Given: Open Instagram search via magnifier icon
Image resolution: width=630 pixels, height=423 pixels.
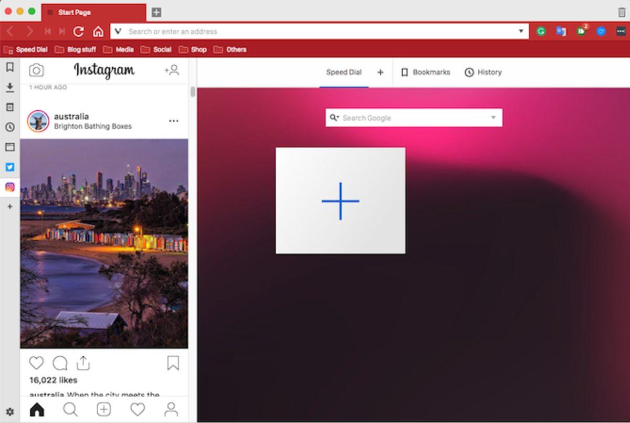Looking at the screenshot, I should [x=70, y=409].
